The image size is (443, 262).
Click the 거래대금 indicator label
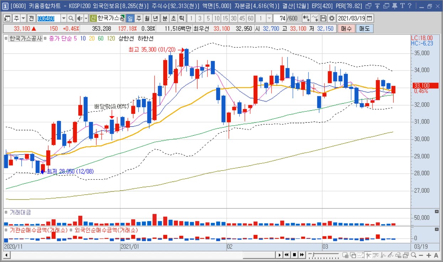(20, 212)
